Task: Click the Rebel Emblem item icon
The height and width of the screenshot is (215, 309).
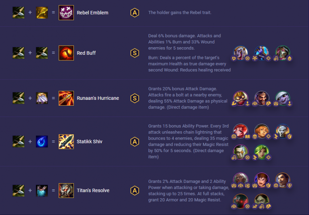Action: (66, 12)
